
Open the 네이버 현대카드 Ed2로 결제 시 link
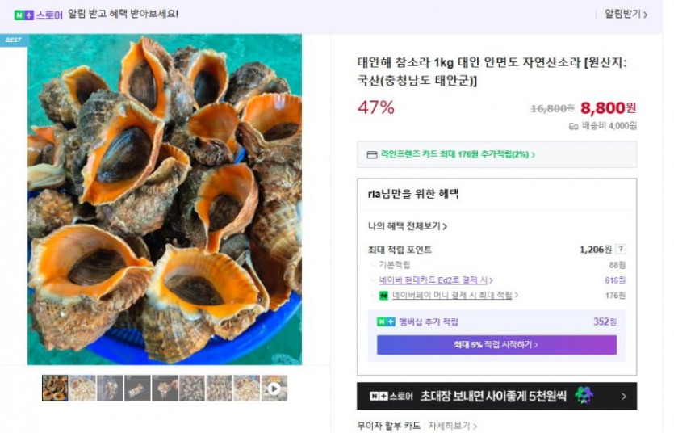click(436, 280)
